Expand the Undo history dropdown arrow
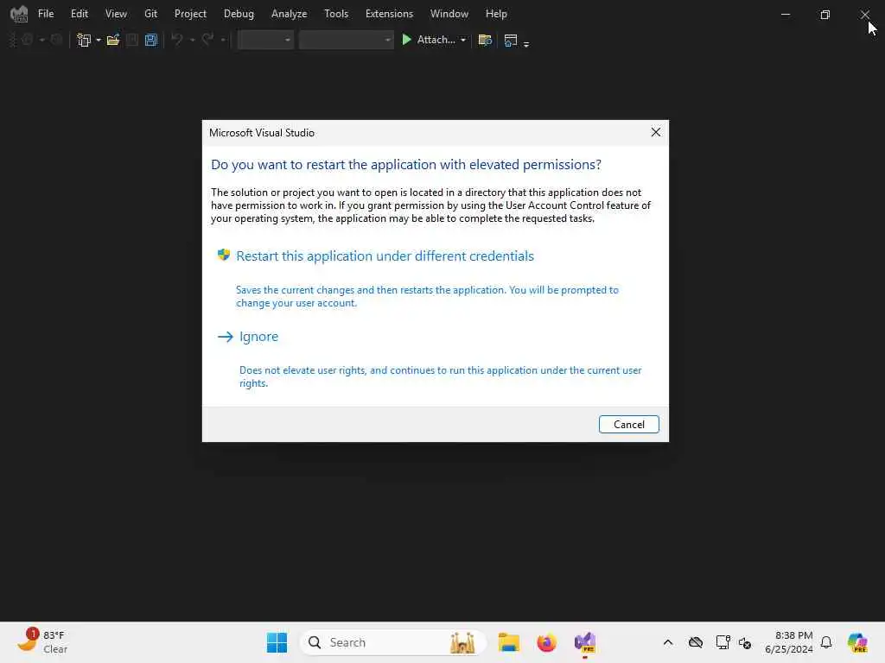The image size is (885, 663). (x=192, y=40)
